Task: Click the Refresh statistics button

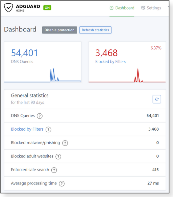Action: [x=95, y=30]
